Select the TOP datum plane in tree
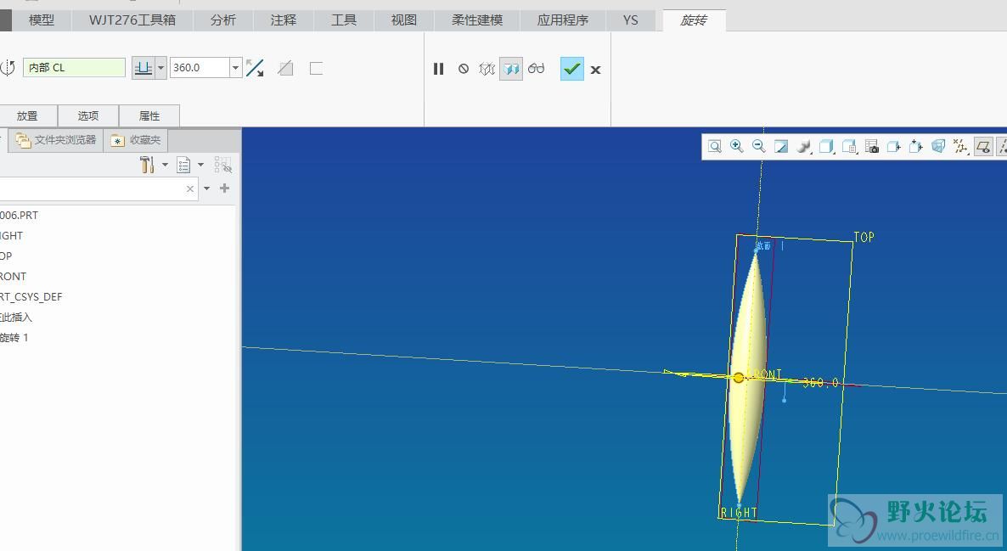The image size is (1007, 551). tap(7, 256)
